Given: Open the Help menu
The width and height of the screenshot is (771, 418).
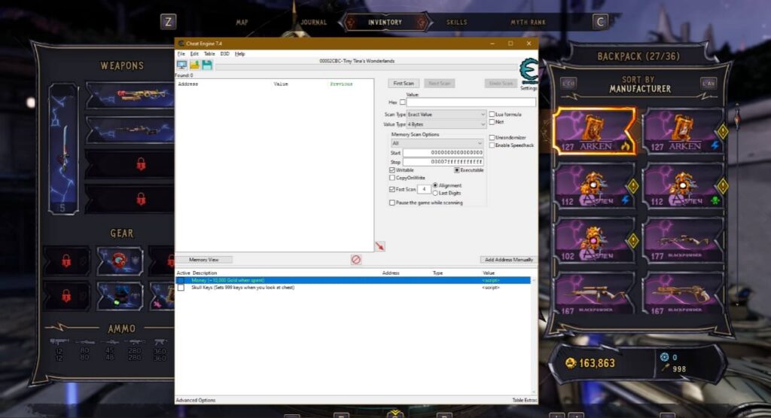Looking at the screenshot, I should click(240, 53).
